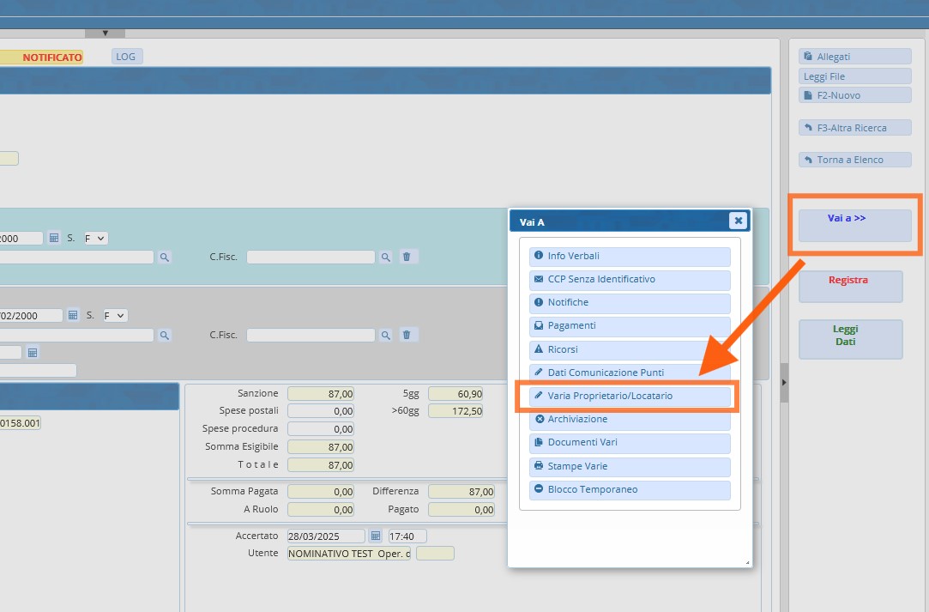The image size is (929, 612).
Task: Select Varia Proprietario/Locatario
Action: click(630, 397)
